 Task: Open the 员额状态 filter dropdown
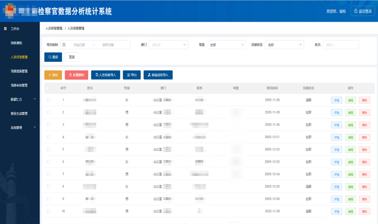click(284, 45)
